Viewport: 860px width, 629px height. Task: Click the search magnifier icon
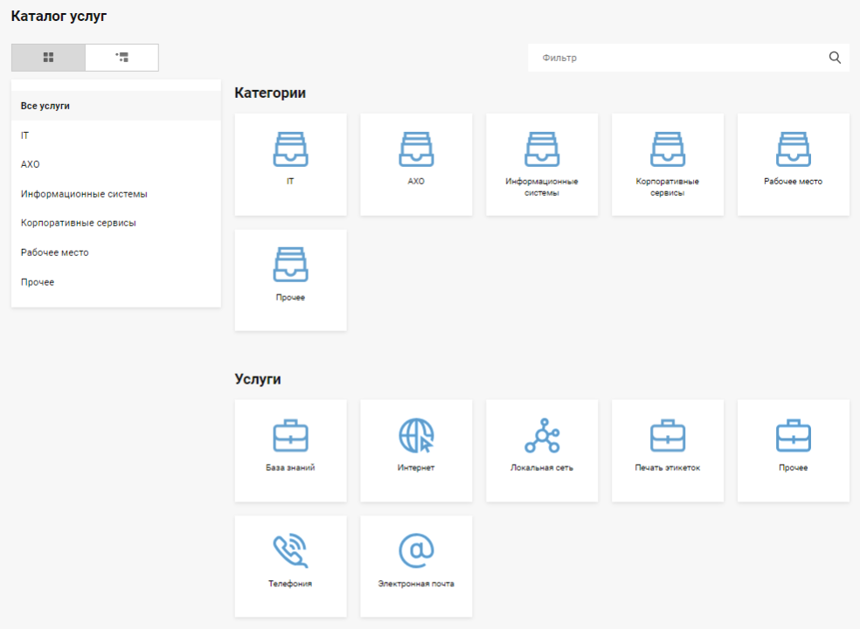click(x=835, y=58)
